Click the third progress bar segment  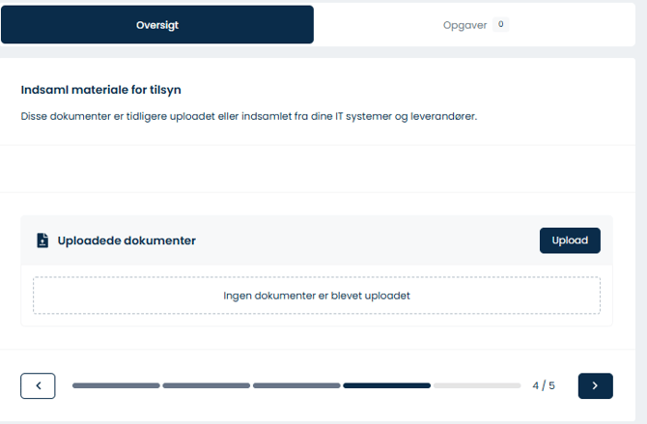(x=296, y=385)
